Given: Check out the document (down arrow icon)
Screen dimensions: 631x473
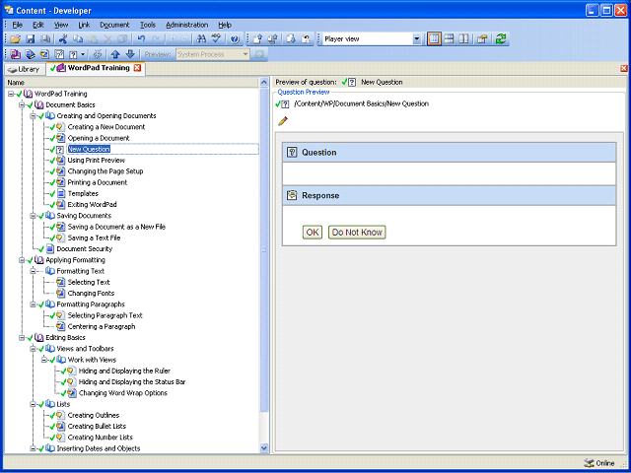Looking at the screenshot, I should pyautogui.click(x=292, y=39).
